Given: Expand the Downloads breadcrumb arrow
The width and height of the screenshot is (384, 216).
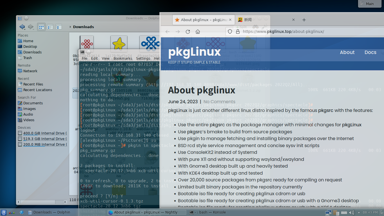Looking at the screenshot, I should (70, 27).
